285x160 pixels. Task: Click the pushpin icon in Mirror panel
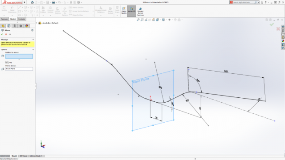pyautogui.click(x=10, y=34)
